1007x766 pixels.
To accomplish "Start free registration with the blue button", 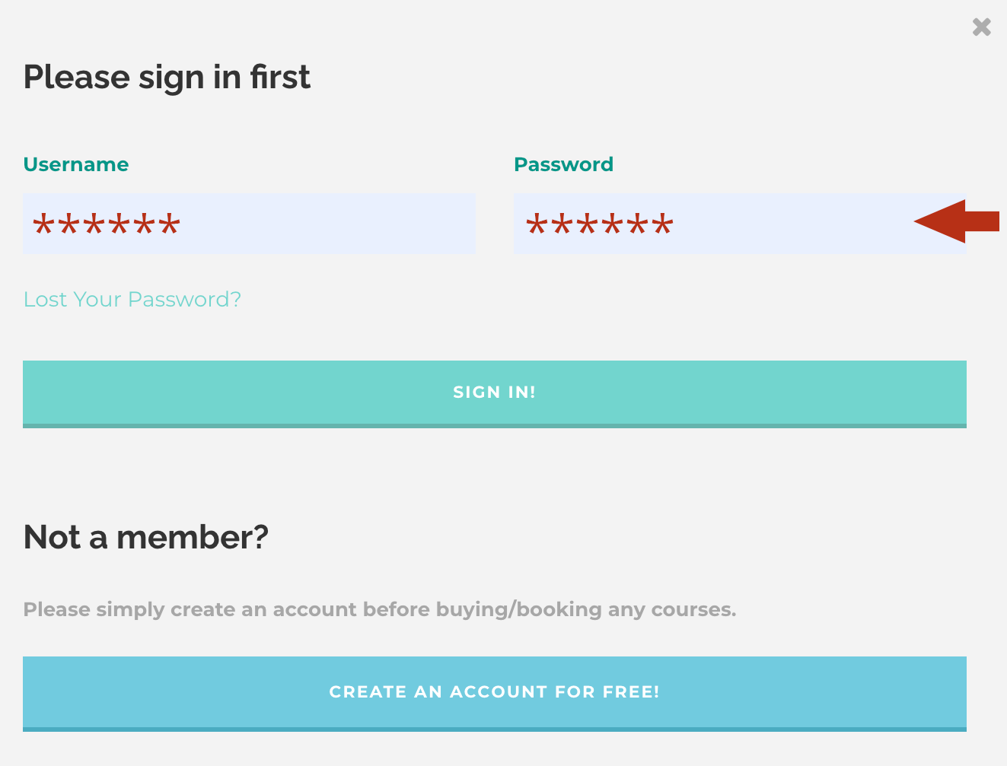I will (495, 692).
